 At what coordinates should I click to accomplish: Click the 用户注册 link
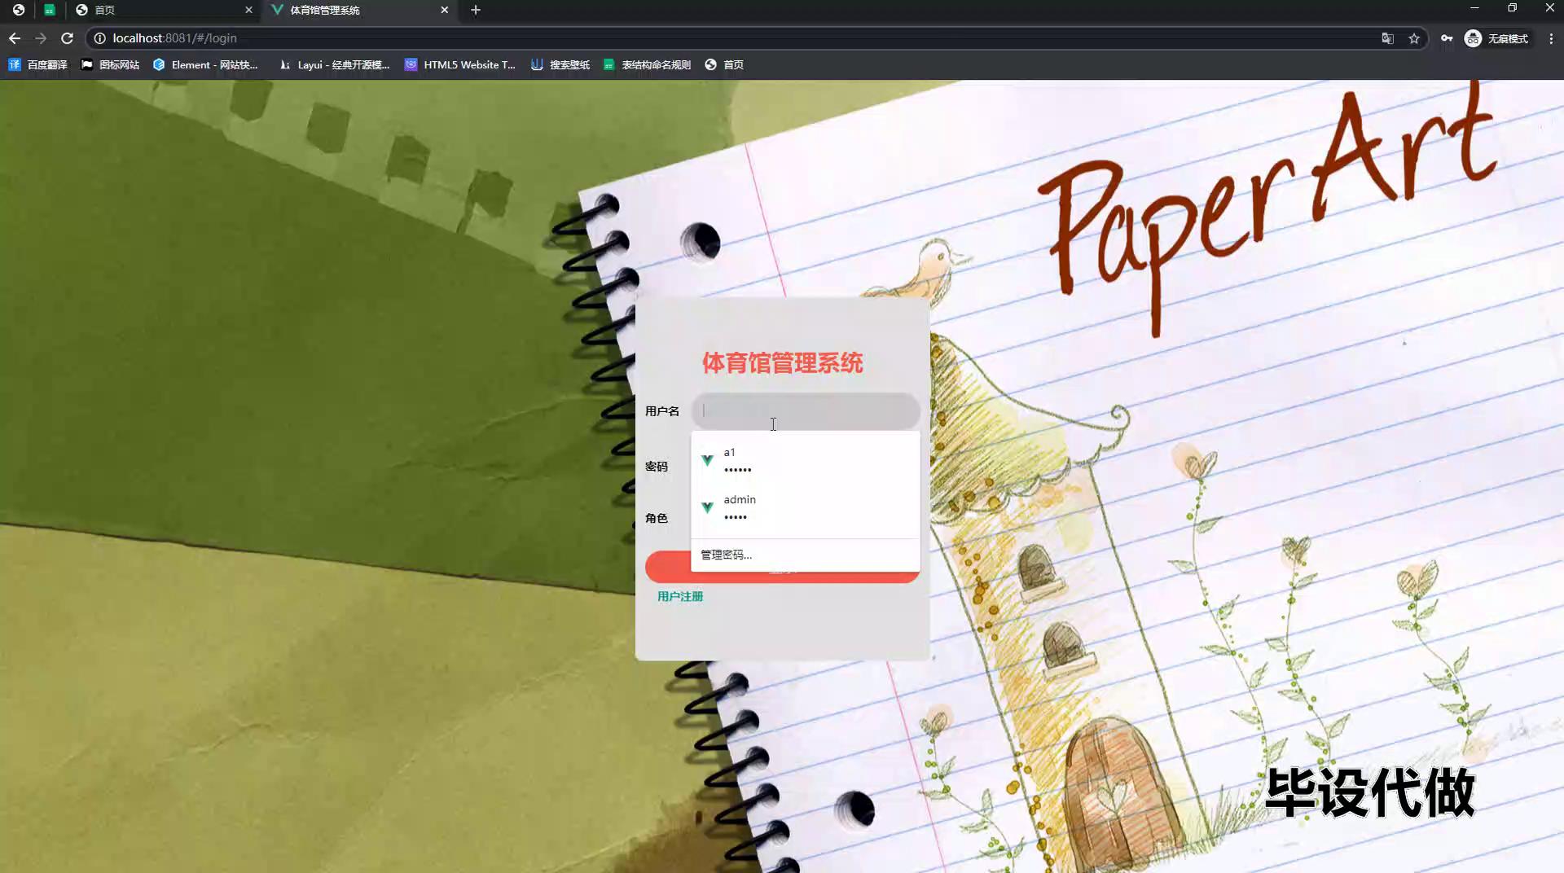pyautogui.click(x=679, y=596)
